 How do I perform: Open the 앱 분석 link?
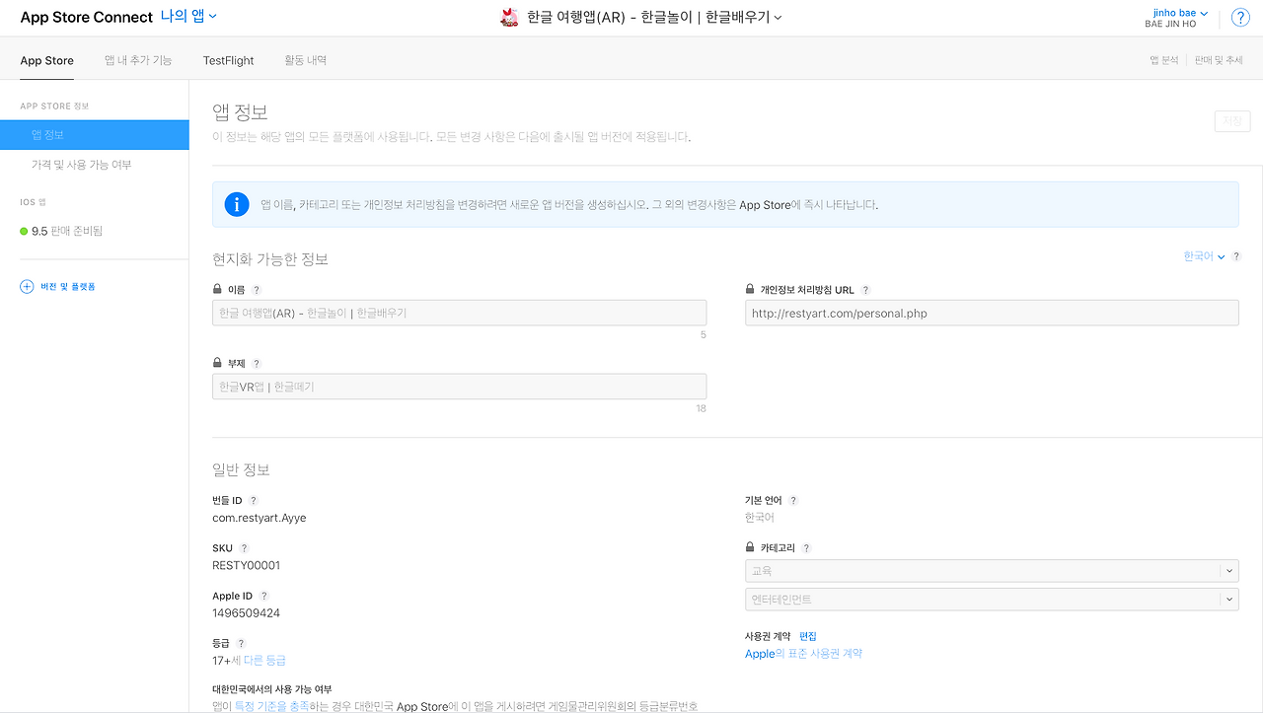pyautogui.click(x=1164, y=60)
